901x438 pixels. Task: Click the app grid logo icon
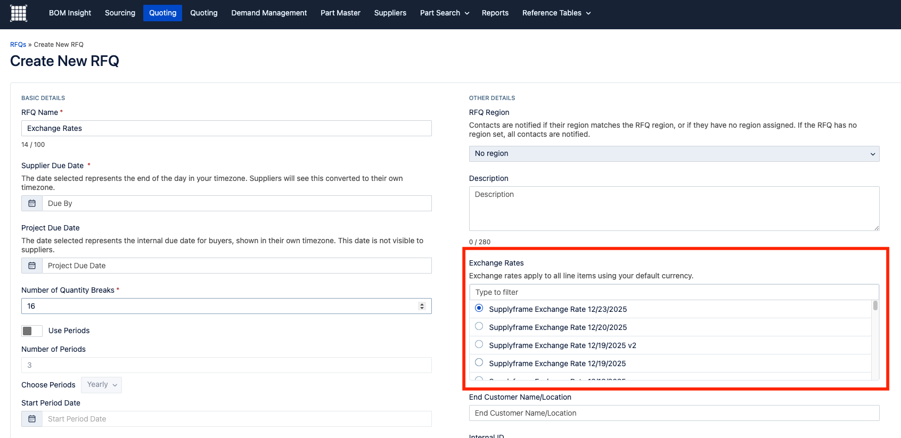19,13
